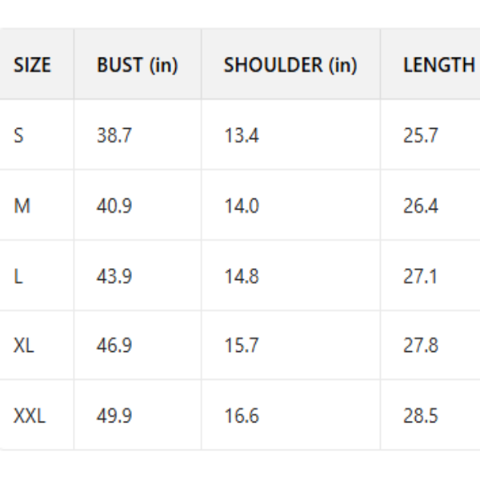Screen dimensions: 480x480
Task: Select the size XL row label
Action: click(24, 346)
